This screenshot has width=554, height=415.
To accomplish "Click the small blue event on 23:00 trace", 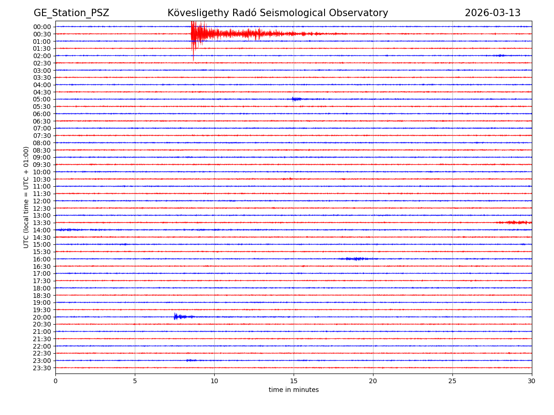I will point(191,360).
